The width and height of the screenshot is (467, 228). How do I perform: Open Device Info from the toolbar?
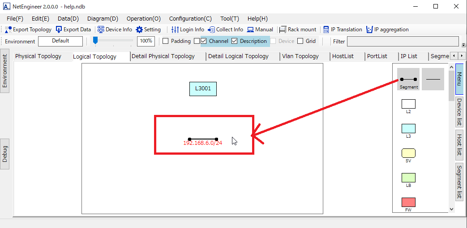tap(101, 30)
